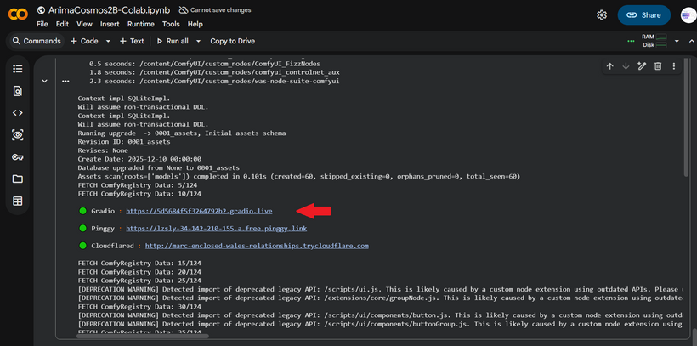Screen dimensions: 697x346
Task: Open the RAM and Disk resources dropdown
Action: pyautogui.click(x=677, y=41)
